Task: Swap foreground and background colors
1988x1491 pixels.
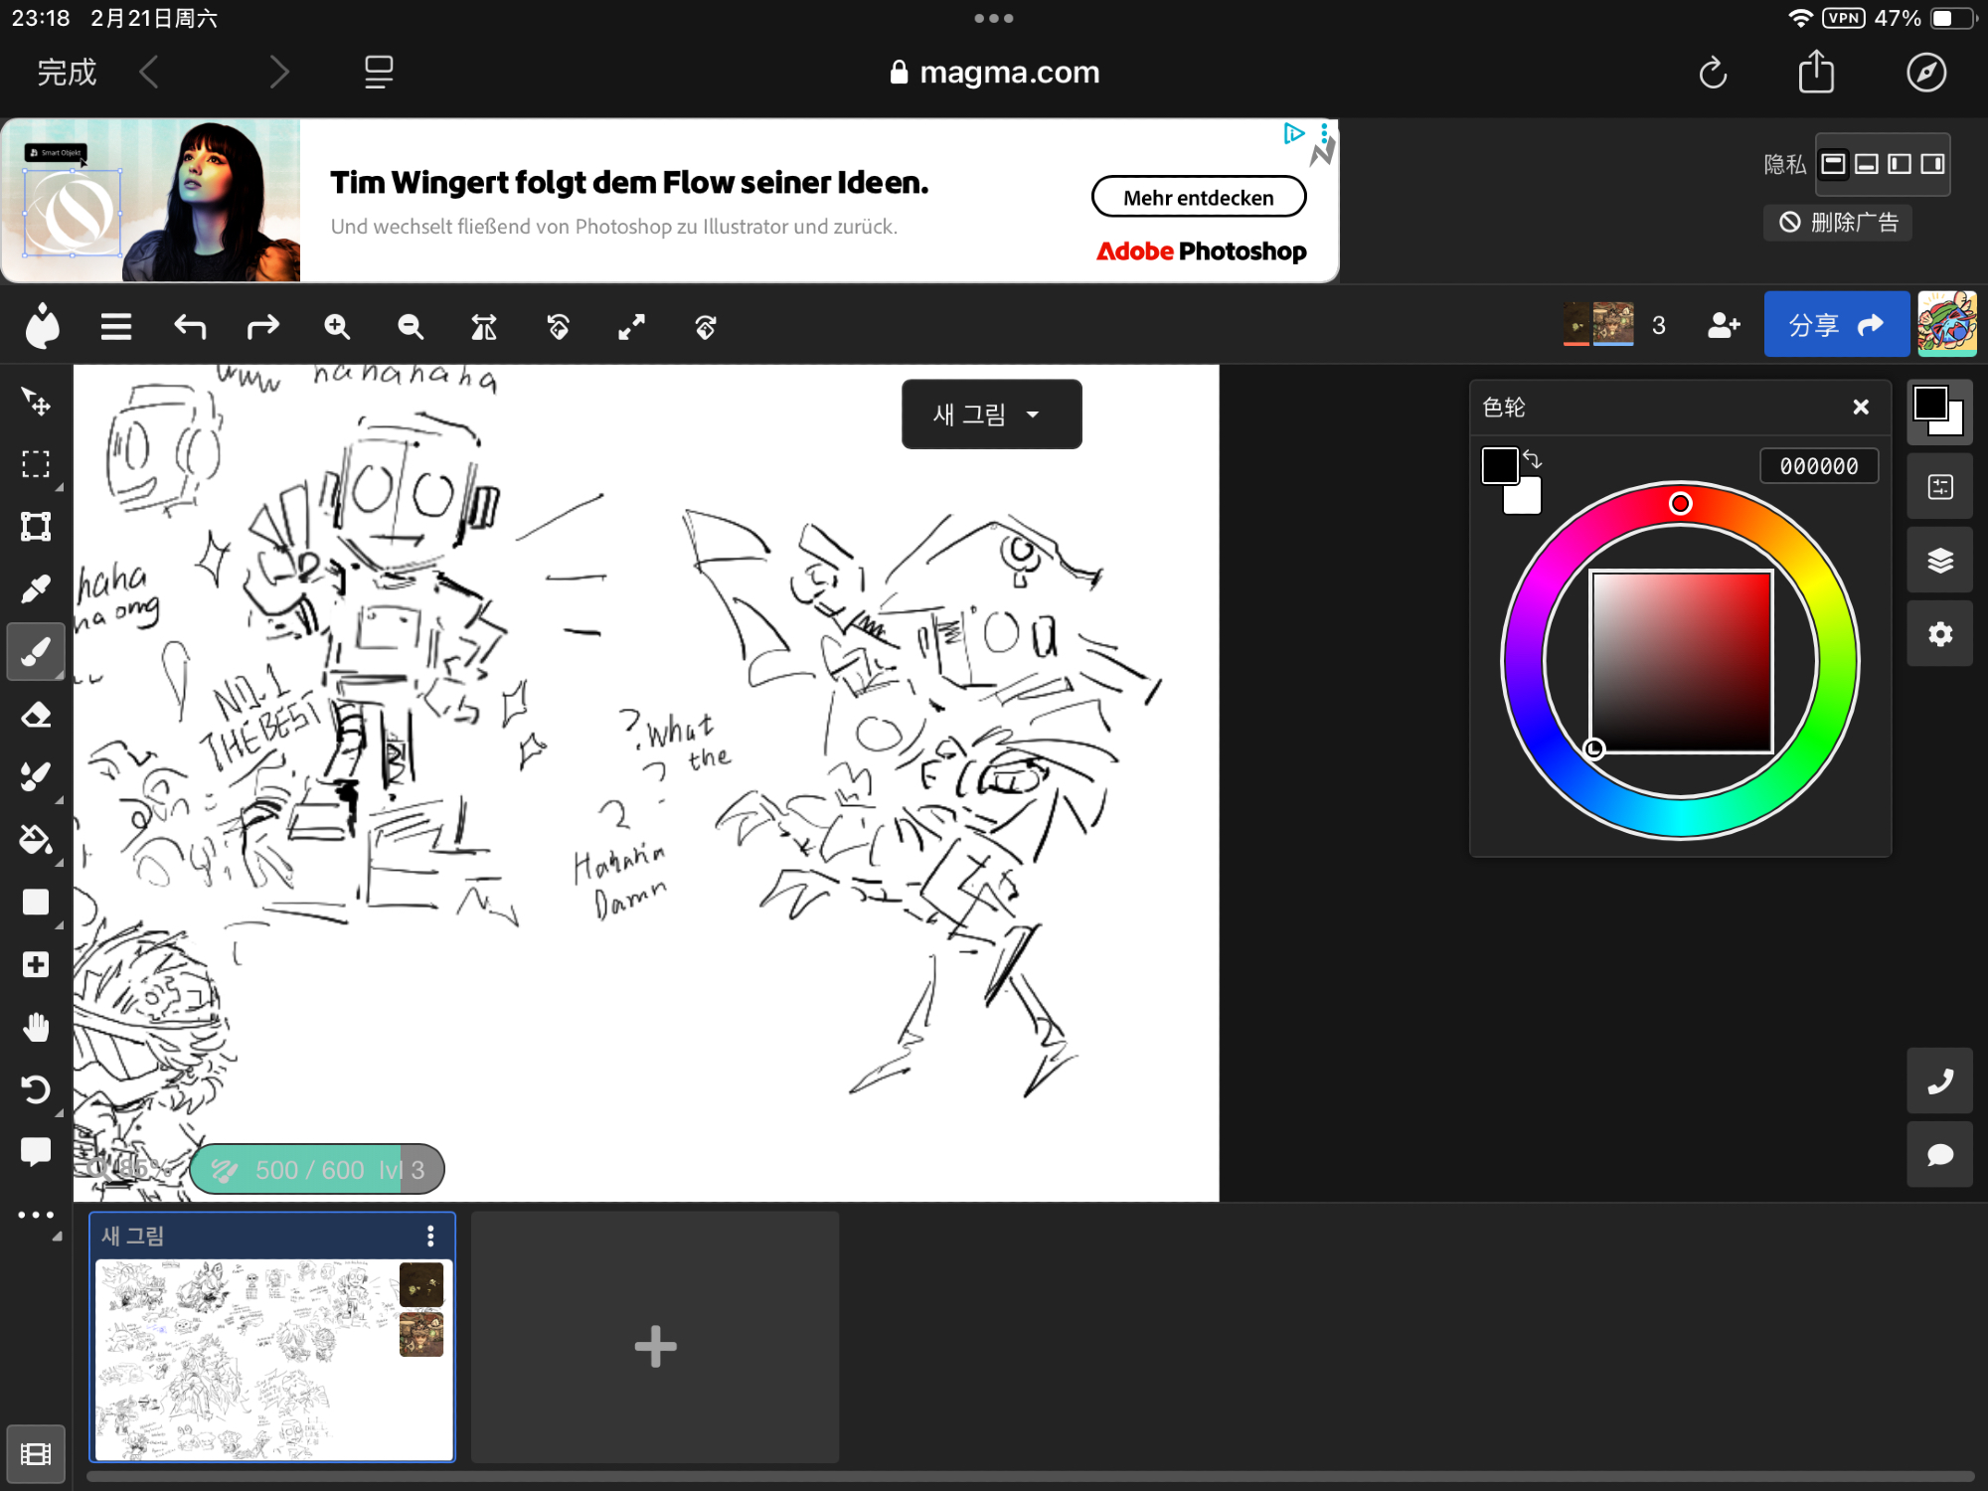Action: 1532,459
